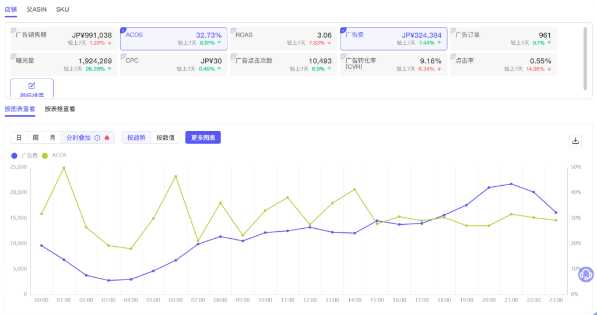Uncheck the ACOS metric card
597x315 pixels.
(174, 39)
